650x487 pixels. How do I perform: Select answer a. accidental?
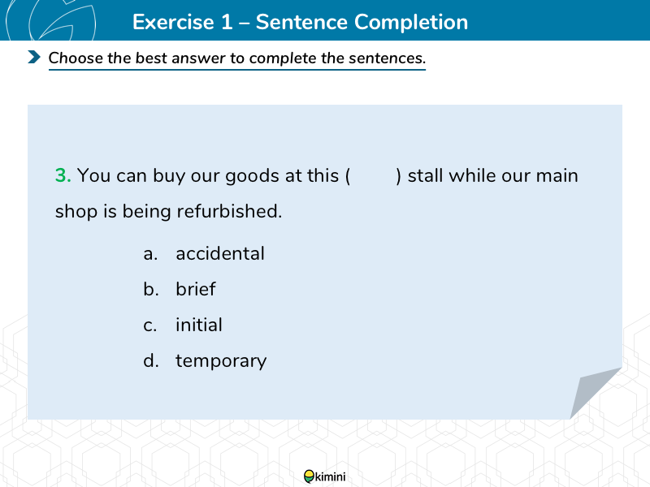(204, 253)
